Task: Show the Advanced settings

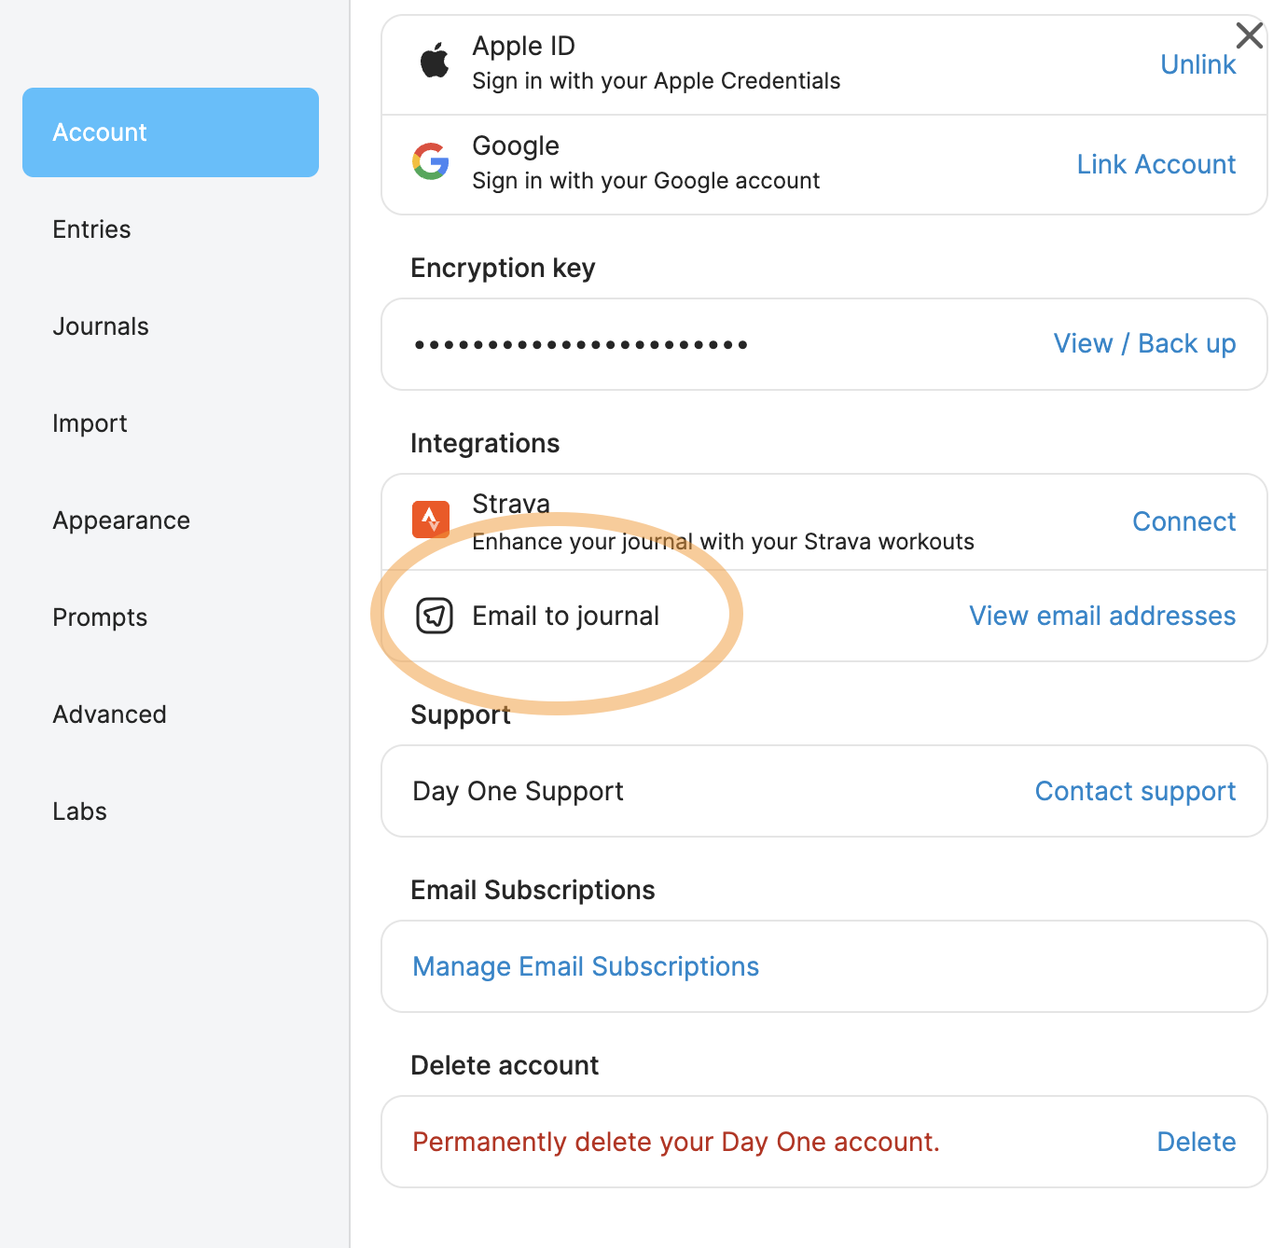Action: 109,714
